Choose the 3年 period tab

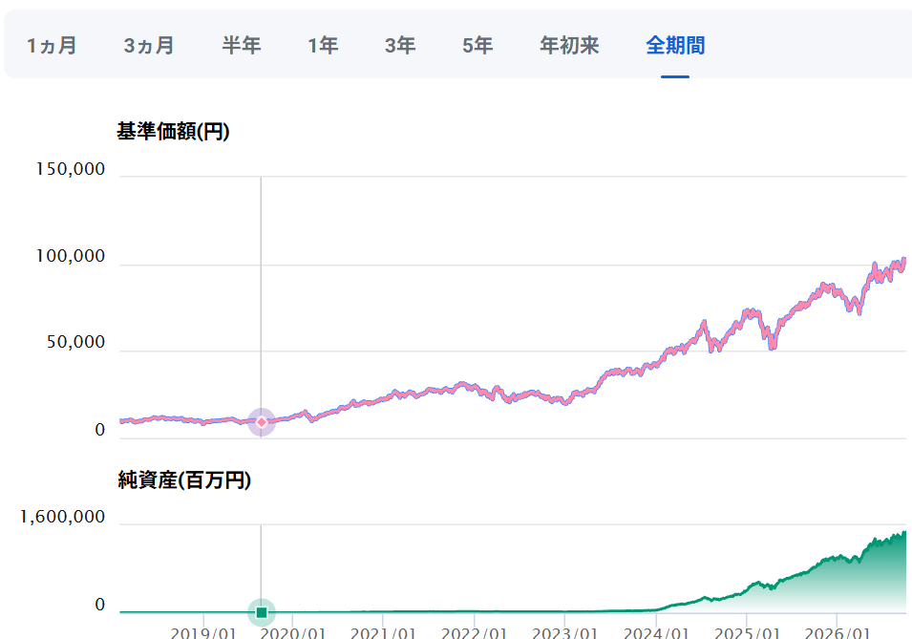pyautogui.click(x=400, y=46)
